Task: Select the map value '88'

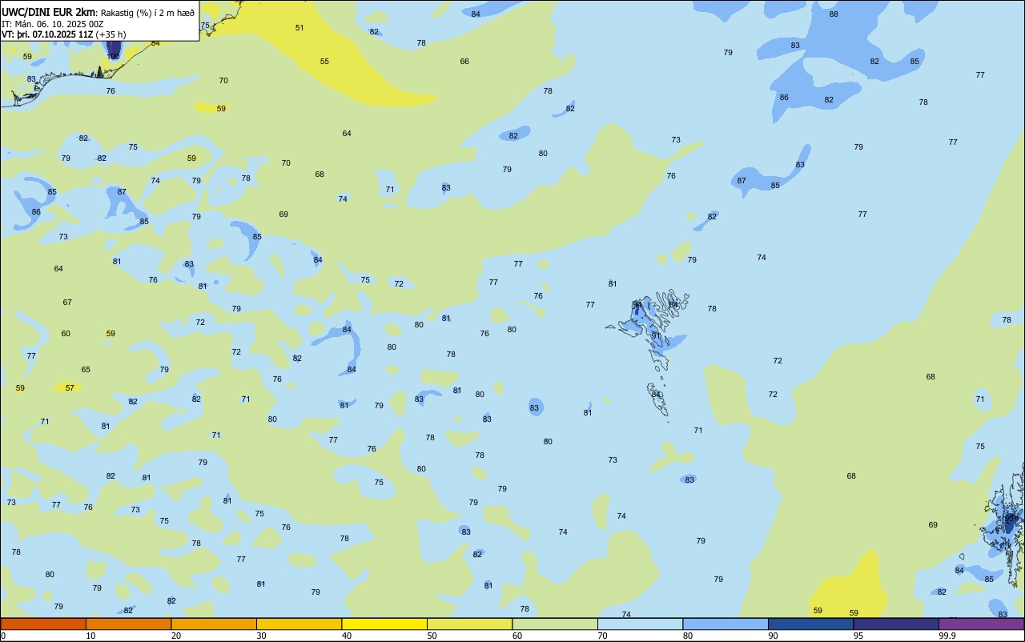Action: [834, 14]
